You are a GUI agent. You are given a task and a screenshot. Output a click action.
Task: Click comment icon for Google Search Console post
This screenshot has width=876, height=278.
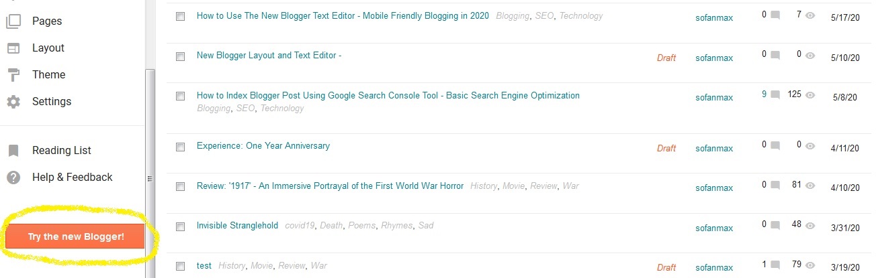775,95
